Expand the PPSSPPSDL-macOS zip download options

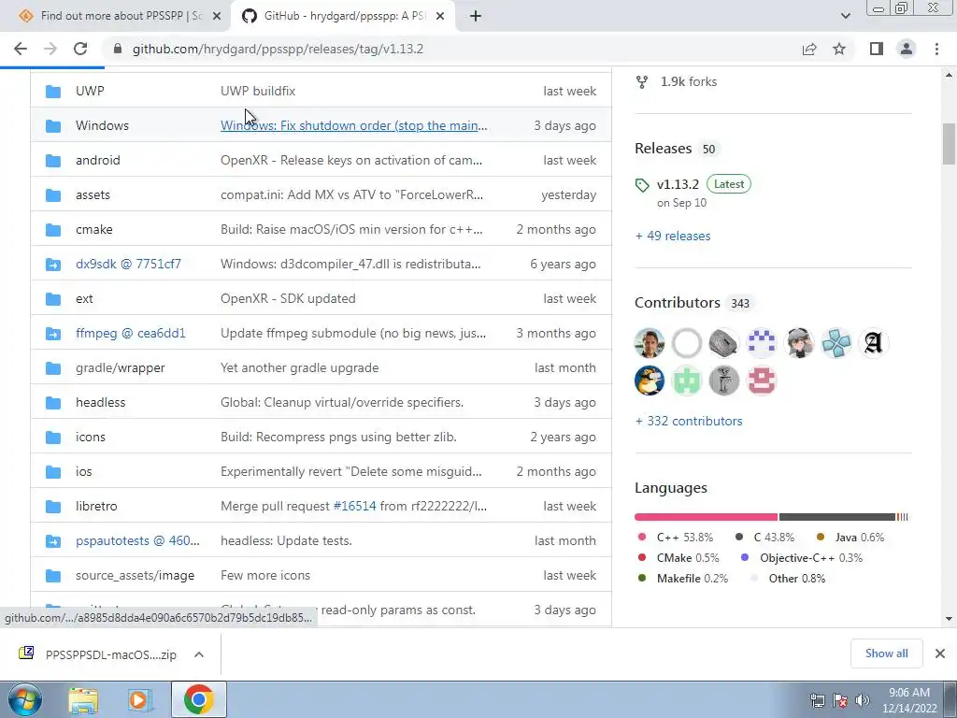point(199,654)
